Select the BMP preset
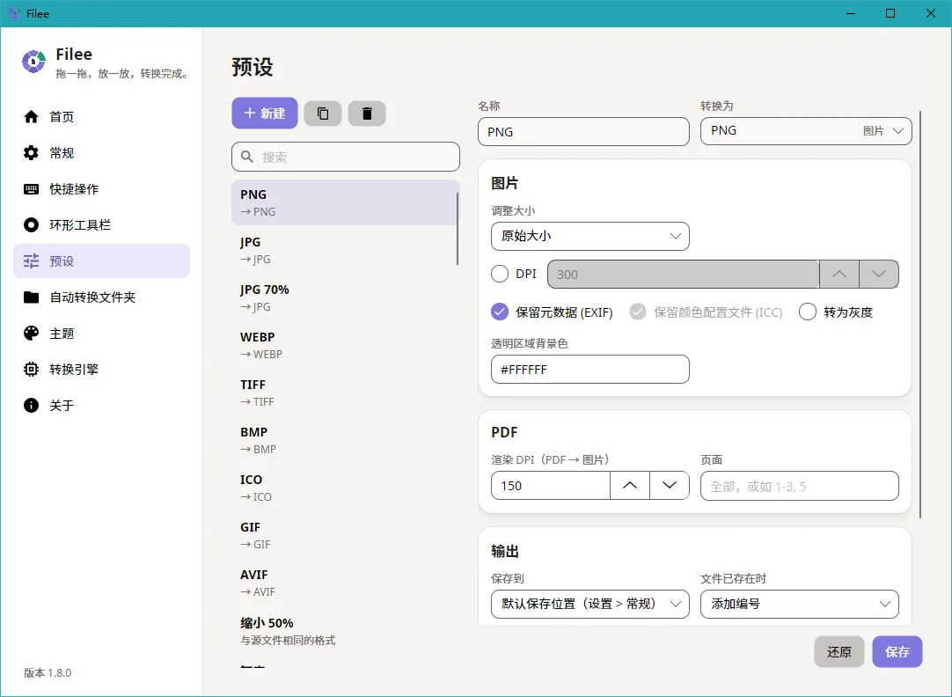 coord(346,440)
